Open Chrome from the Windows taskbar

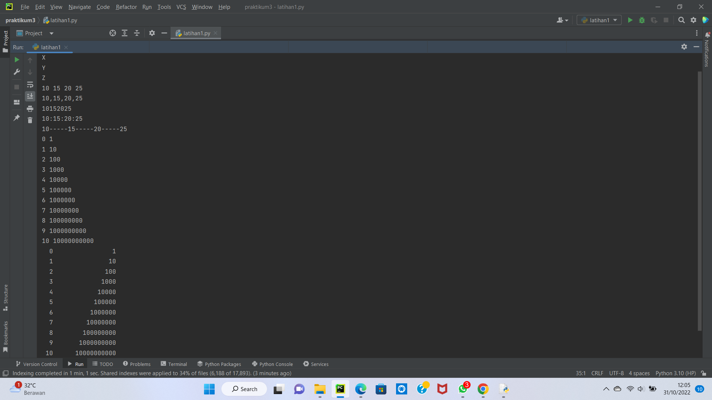pos(483,389)
